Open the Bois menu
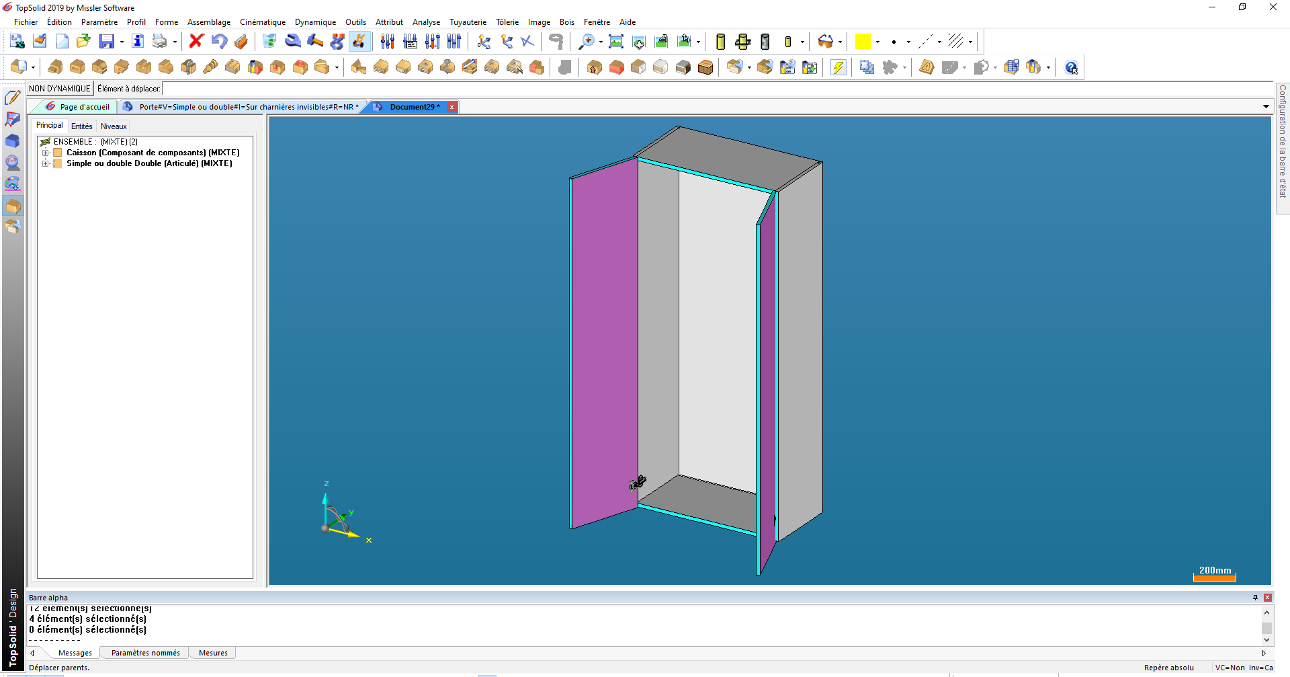The height and width of the screenshot is (677, 1290). 567,22
